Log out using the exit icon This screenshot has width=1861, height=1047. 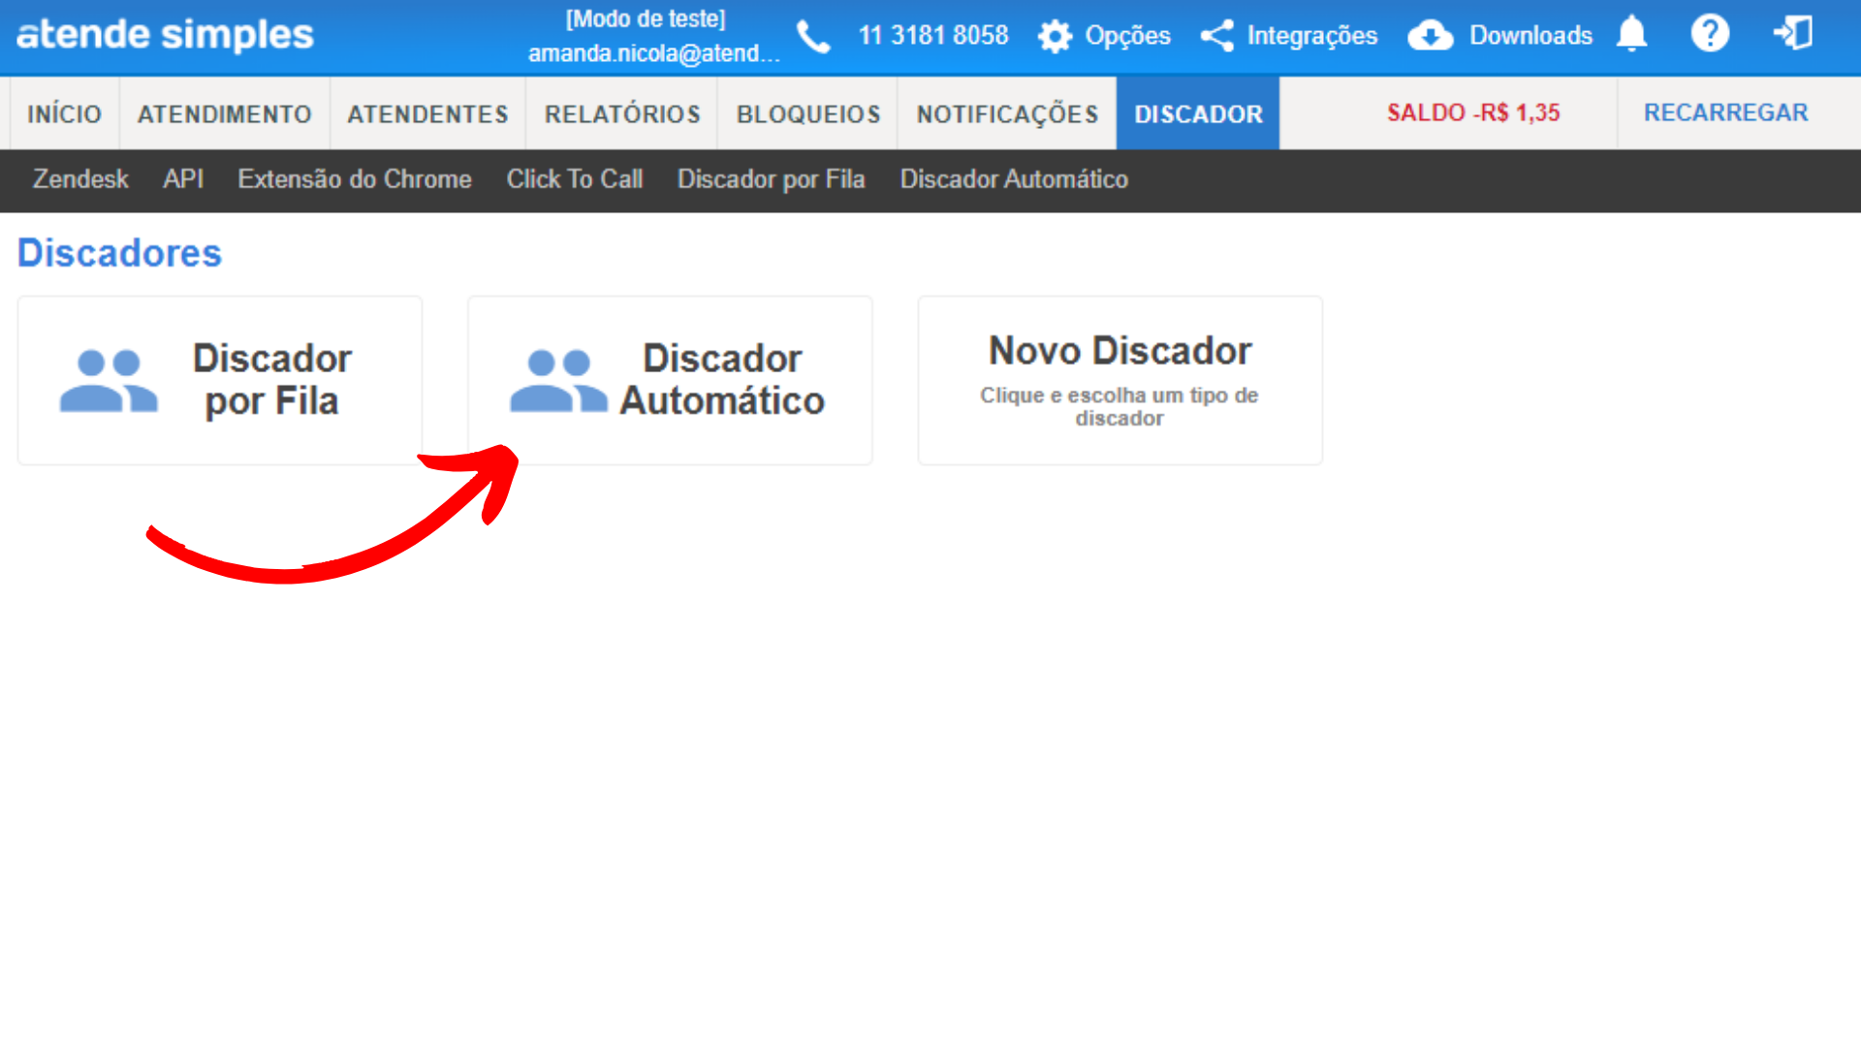pos(1794,34)
